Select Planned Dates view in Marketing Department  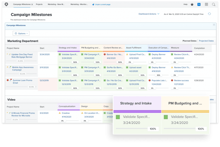190,41
